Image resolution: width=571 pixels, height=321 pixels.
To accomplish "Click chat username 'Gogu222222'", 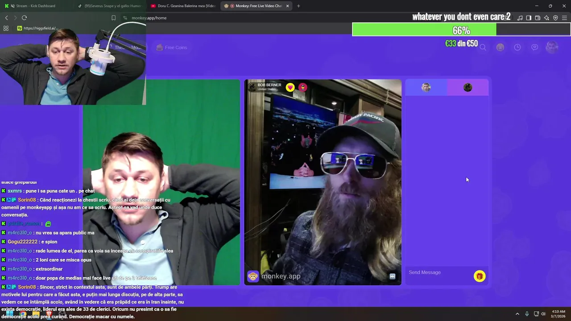I will point(22,242).
